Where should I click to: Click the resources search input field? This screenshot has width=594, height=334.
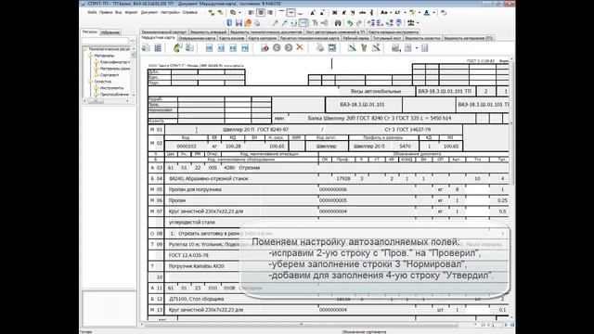coord(105,41)
